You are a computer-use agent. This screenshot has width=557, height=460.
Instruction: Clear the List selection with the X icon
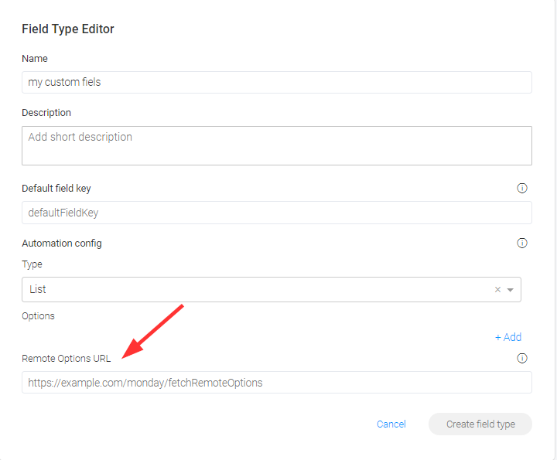497,290
